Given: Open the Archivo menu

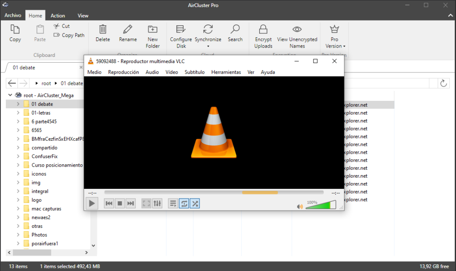Looking at the screenshot, I should click(13, 16).
